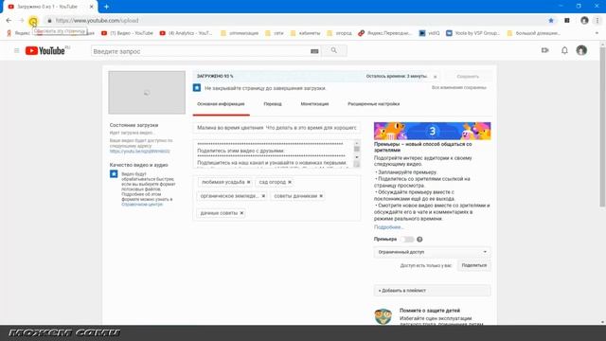Remove the "органическое земледе..." tag

263,196
